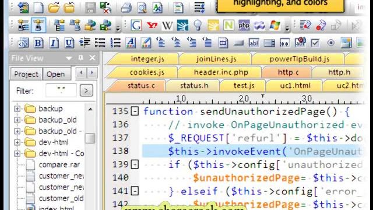The image size is (373, 210).
Task: Click the New file icon
Action: coord(38,7)
